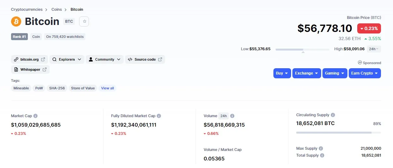393x168 pixels.
Task: Click the fully diluted value $1,192,340,061,111
Action: 134,125
